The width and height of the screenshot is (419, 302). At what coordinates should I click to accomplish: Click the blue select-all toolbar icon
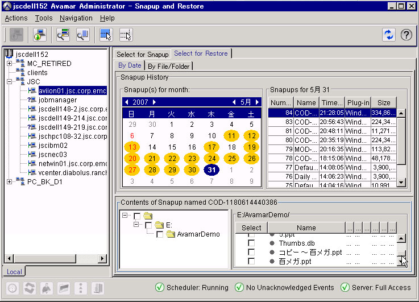106,35
